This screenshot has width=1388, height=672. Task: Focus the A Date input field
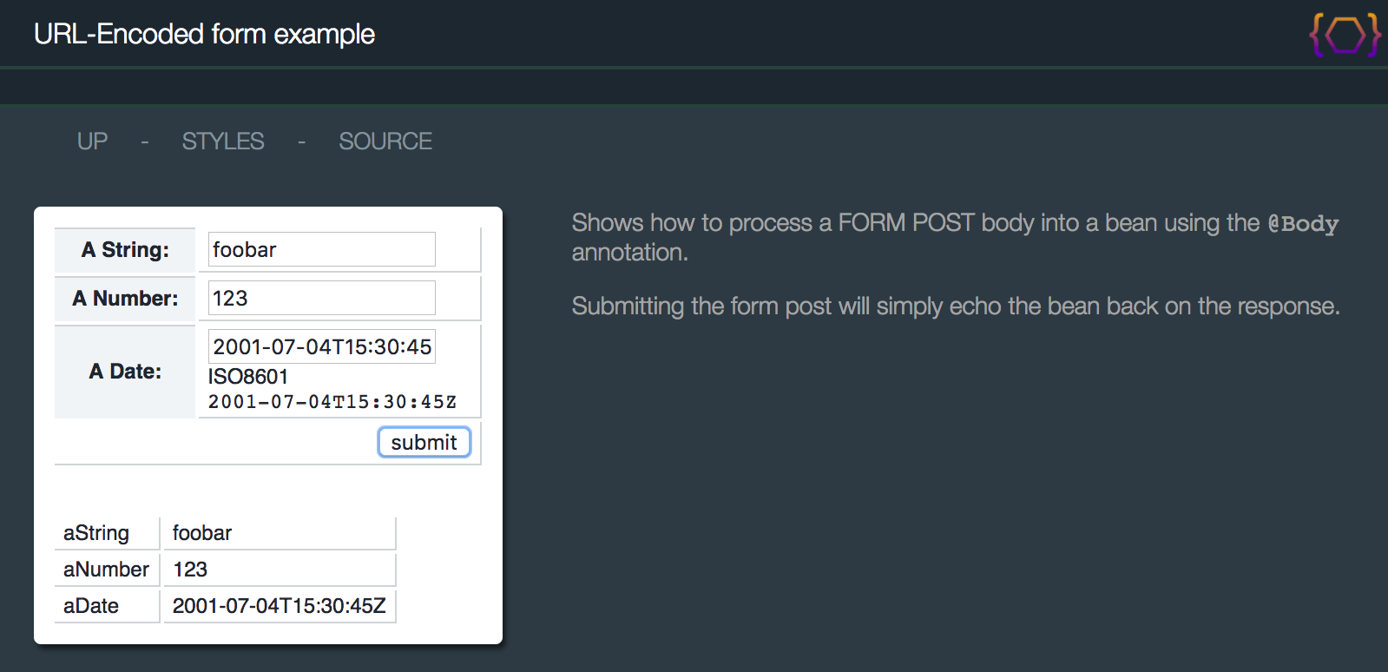pos(321,346)
